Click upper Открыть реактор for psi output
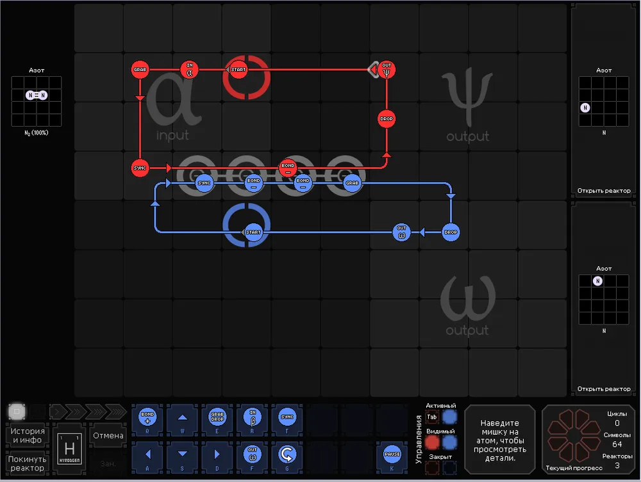Image resolution: width=641 pixels, height=482 pixels. [x=604, y=191]
